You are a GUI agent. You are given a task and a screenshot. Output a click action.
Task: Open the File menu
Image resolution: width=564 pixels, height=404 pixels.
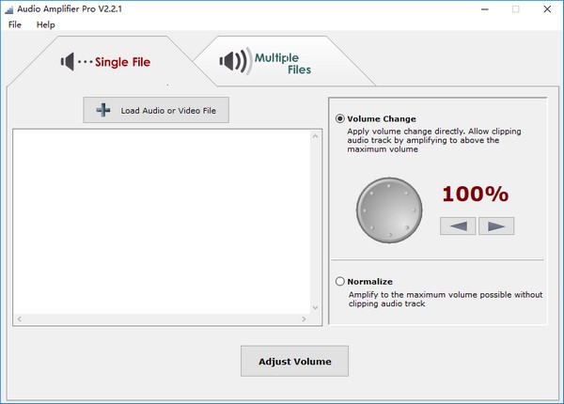pos(15,24)
